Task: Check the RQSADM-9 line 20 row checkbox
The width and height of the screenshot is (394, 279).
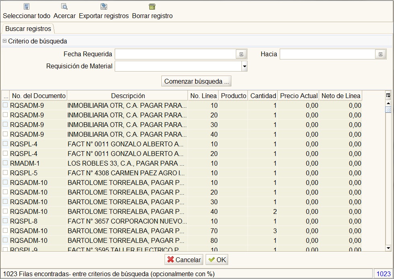Action: [x=5, y=115]
